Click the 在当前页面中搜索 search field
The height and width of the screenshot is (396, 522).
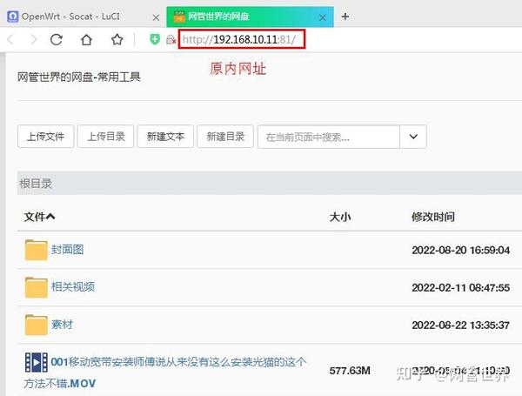(329, 137)
